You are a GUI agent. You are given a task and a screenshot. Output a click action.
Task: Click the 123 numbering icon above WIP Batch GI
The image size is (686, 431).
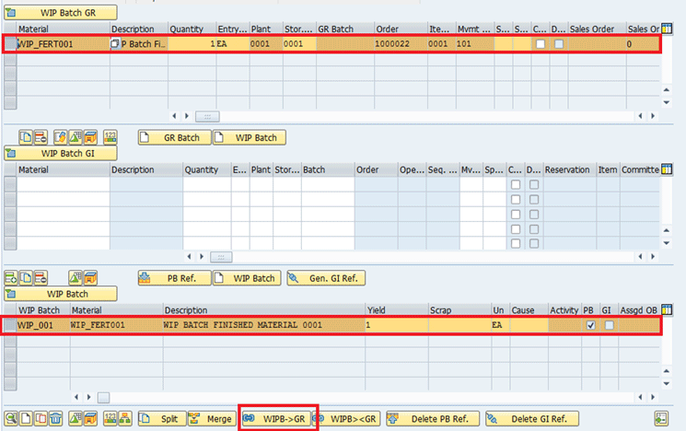[x=110, y=137]
